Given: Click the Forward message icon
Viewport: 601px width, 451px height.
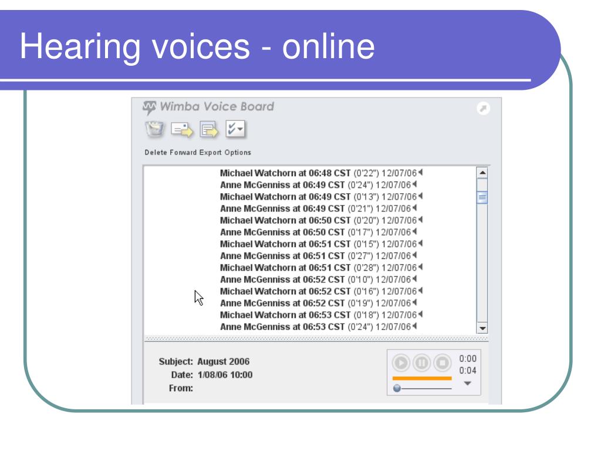Looking at the screenshot, I should coord(182,129).
